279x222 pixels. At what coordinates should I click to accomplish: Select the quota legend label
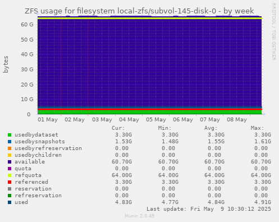click(23, 169)
